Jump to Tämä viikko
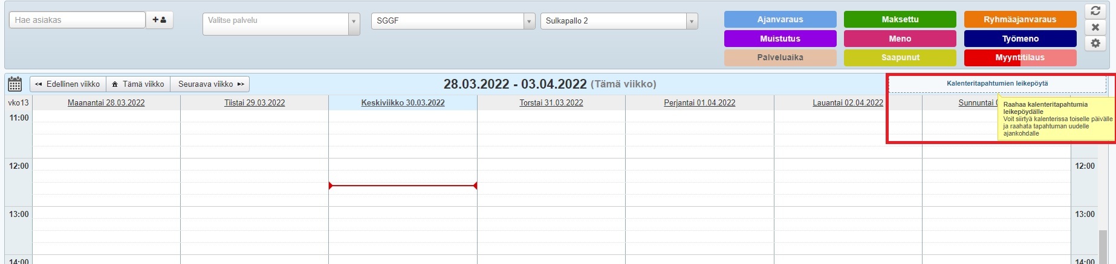The image size is (1116, 264). point(138,84)
